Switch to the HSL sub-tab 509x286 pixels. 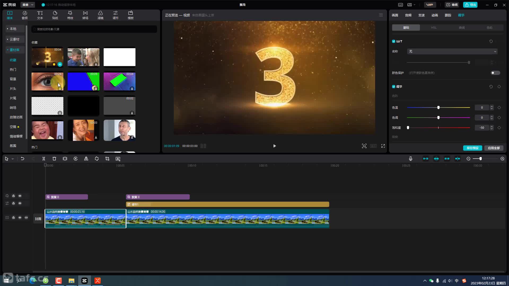pyautogui.click(x=434, y=28)
